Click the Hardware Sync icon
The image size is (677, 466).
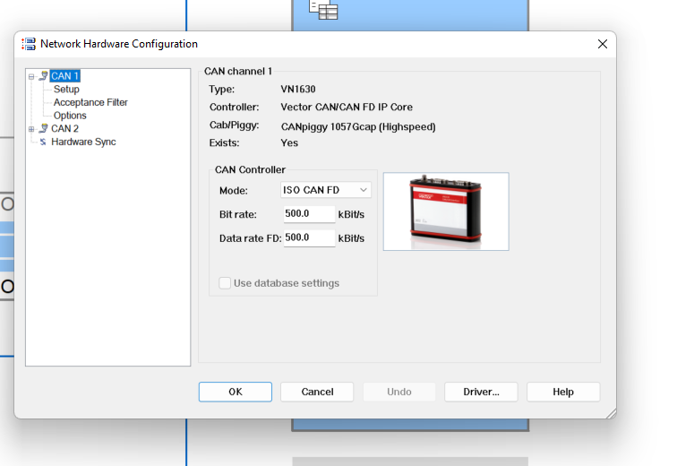click(43, 142)
